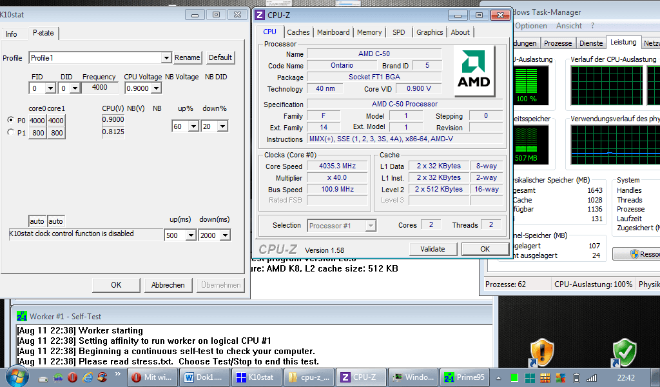Switch to the Info tab in K10stat

(12, 34)
